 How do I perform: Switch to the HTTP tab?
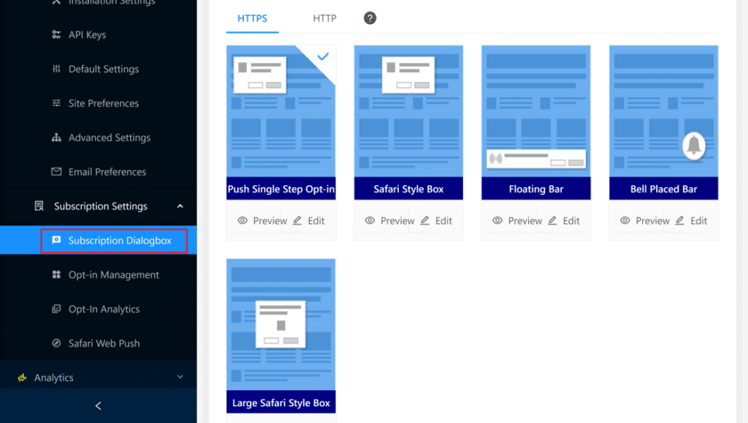click(324, 18)
